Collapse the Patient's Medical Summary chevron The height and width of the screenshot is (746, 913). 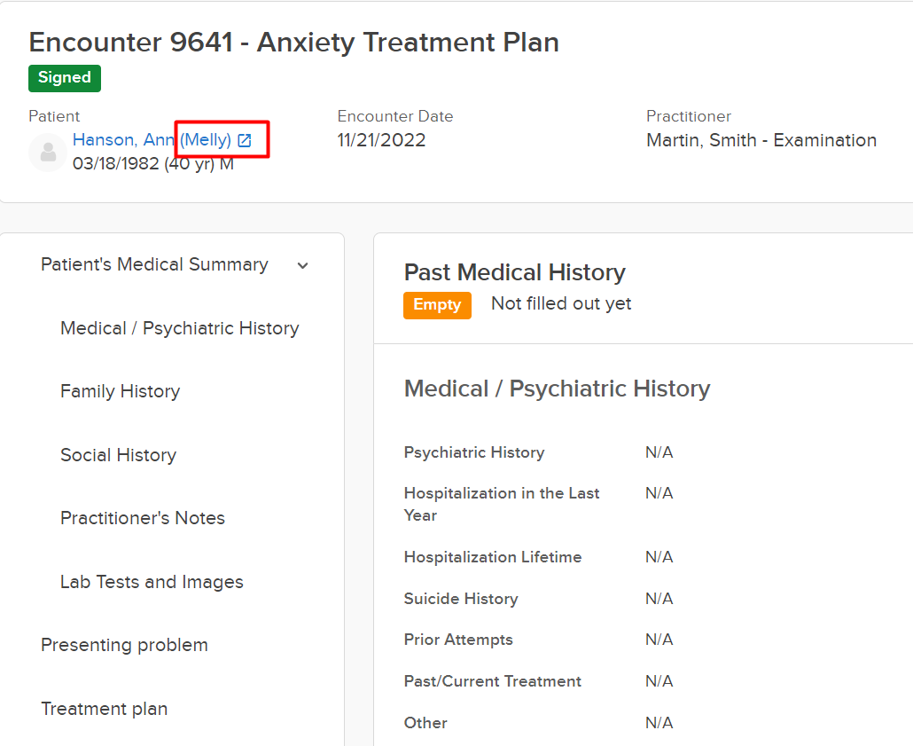[x=303, y=266]
